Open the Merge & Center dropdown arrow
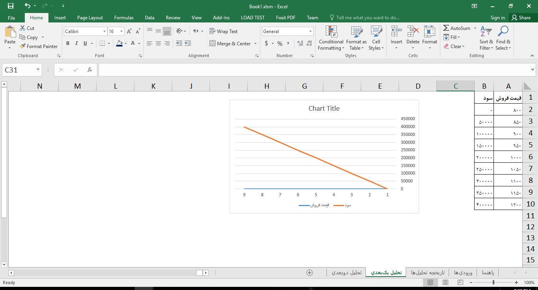The image size is (538, 290). (255, 44)
